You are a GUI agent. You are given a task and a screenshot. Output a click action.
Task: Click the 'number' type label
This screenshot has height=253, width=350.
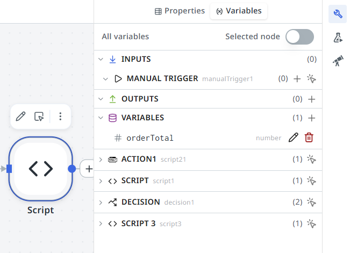[x=268, y=138]
